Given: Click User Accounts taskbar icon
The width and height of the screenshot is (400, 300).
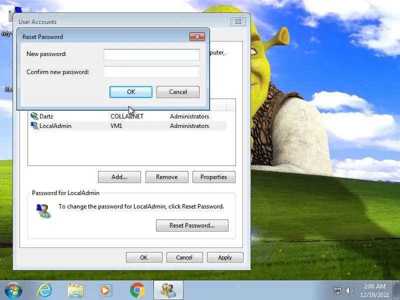Looking at the screenshot, I should tap(168, 290).
